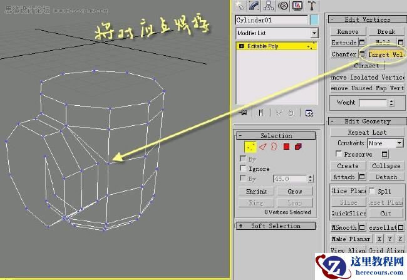Open Chamfer settings box icon
The image size is (407, 280).
(362, 54)
